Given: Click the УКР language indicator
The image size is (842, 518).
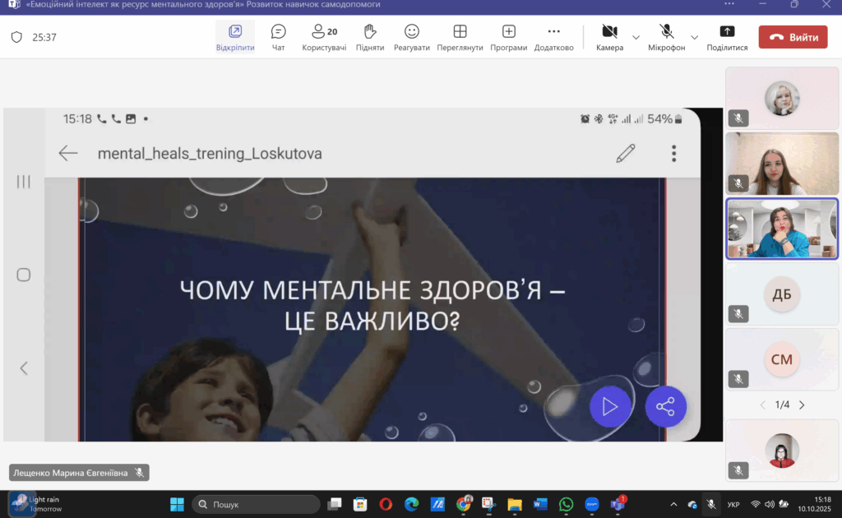Looking at the screenshot, I should 733,504.
